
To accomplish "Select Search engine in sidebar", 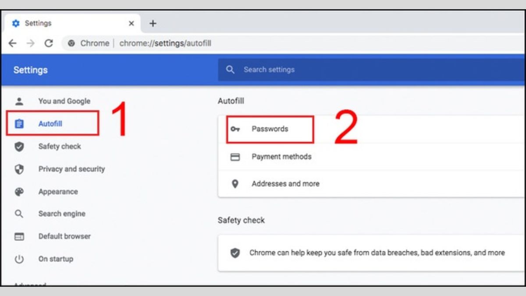I will tap(62, 214).
